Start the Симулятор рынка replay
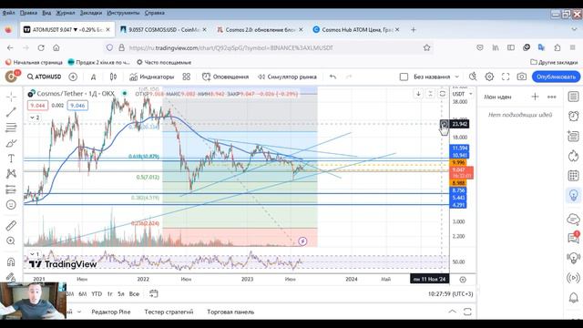The height and width of the screenshot is (328, 583). tap(287, 77)
